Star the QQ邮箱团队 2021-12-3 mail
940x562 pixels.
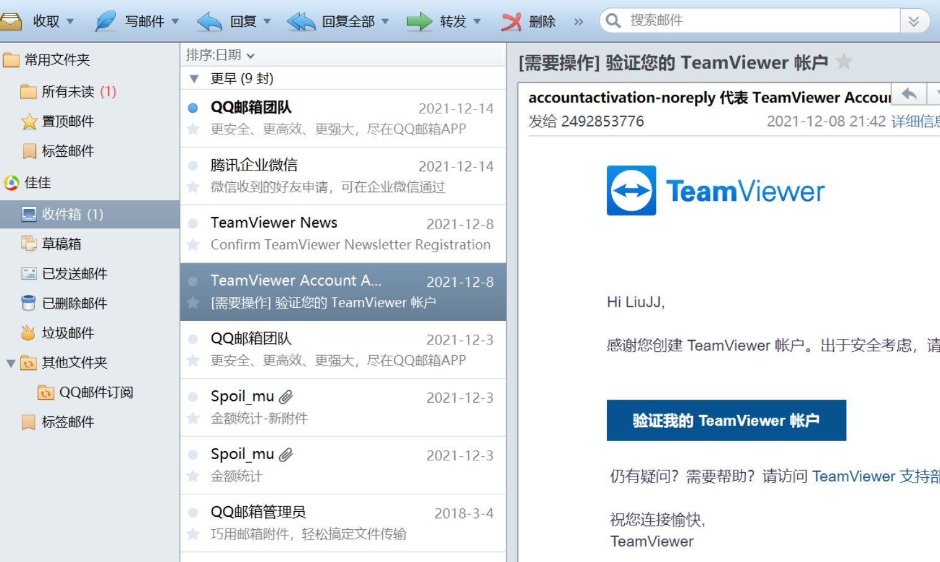193,360
